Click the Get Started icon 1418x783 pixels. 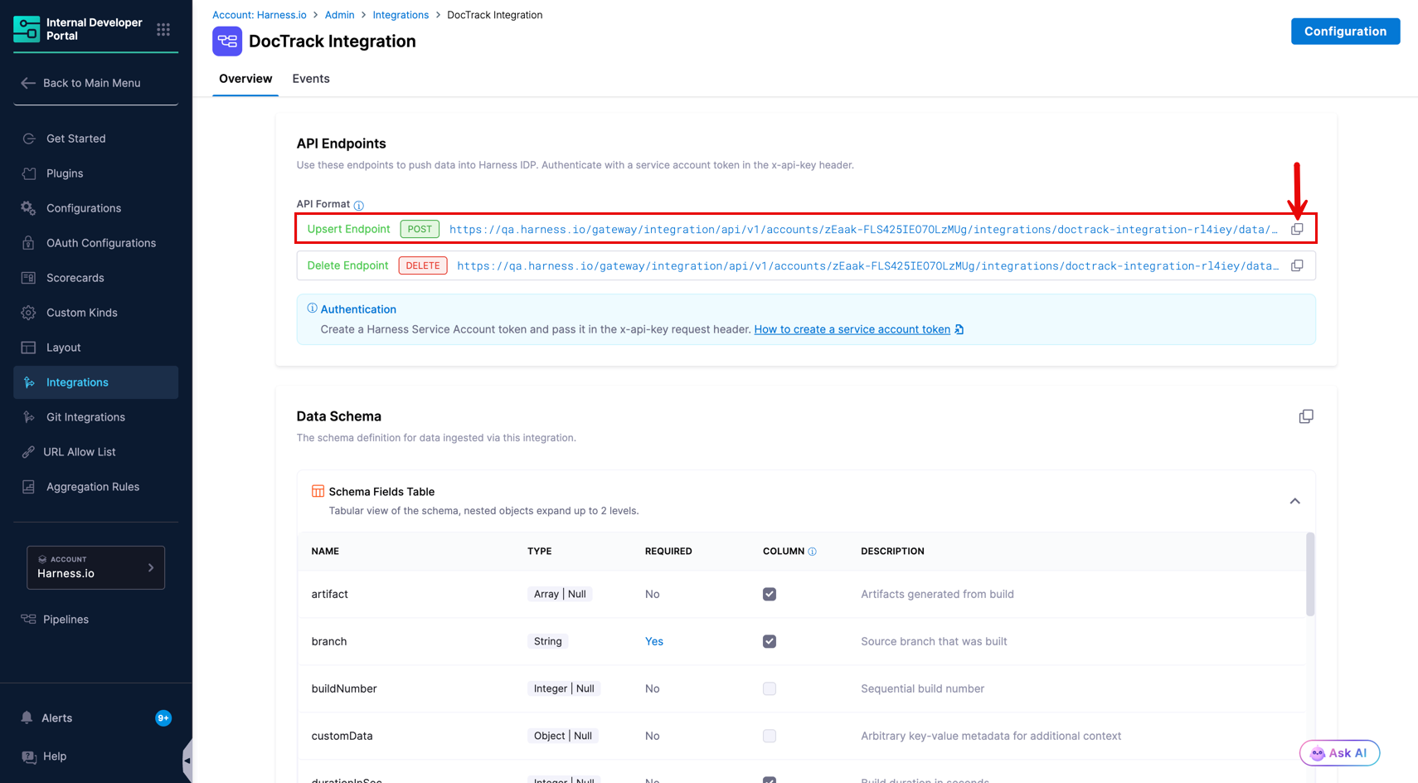pos(29,139)
